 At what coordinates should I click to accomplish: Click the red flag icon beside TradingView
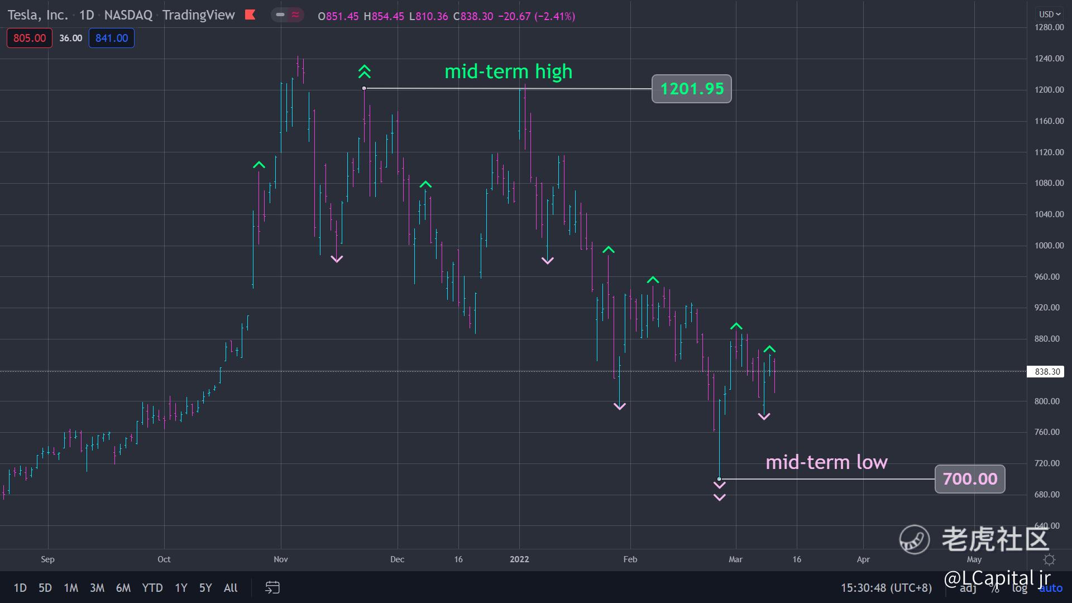tap(250, 15)
